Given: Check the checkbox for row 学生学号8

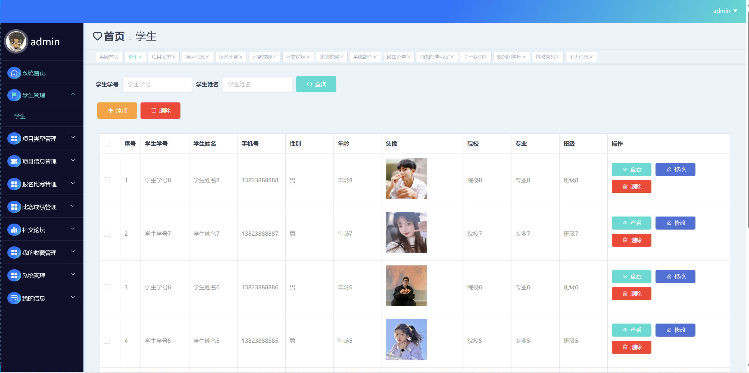Looking at the screenshot, I should [107, 180].
